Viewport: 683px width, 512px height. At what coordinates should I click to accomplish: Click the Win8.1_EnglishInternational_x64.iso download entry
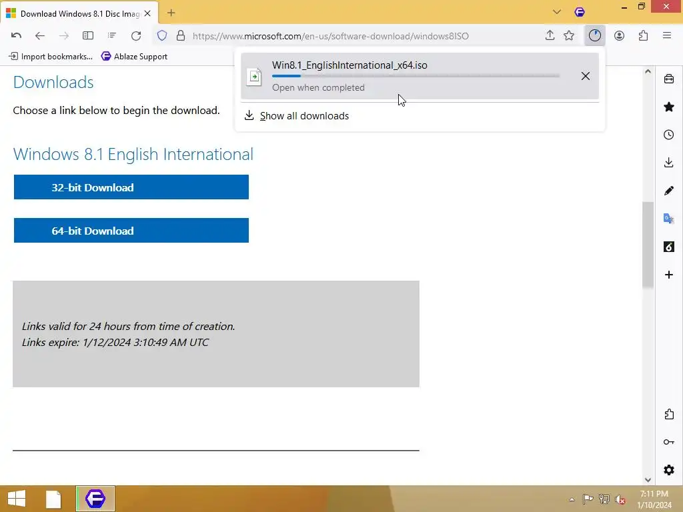420,76
